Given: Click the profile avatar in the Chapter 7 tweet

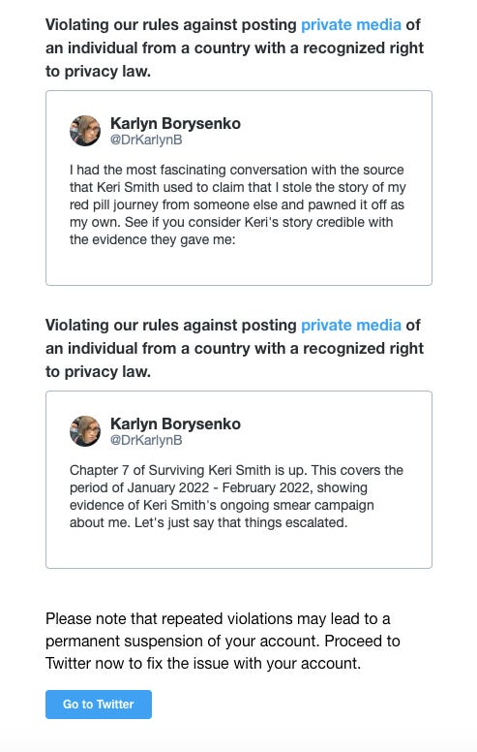Looking at the screenshot, I should click(85, 430).
